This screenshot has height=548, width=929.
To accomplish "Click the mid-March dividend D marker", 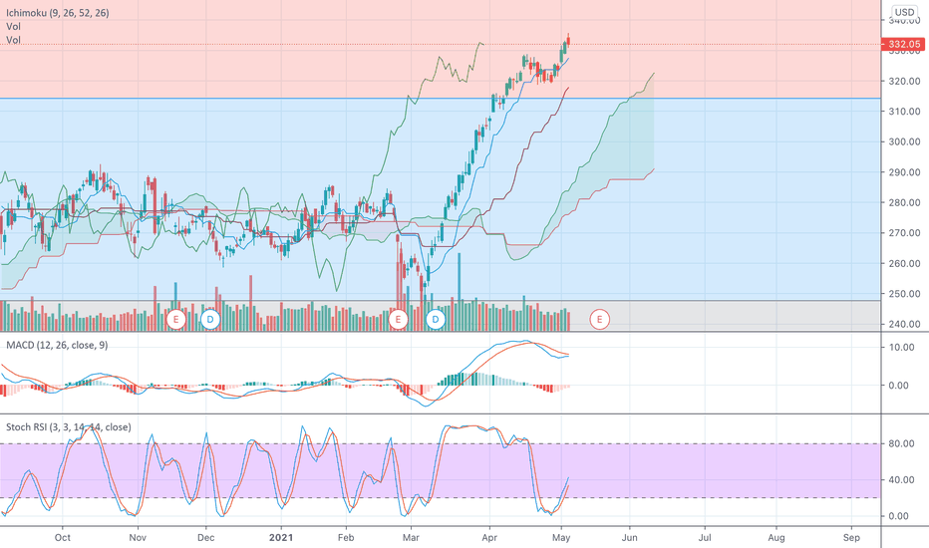I will click(436, 320).
